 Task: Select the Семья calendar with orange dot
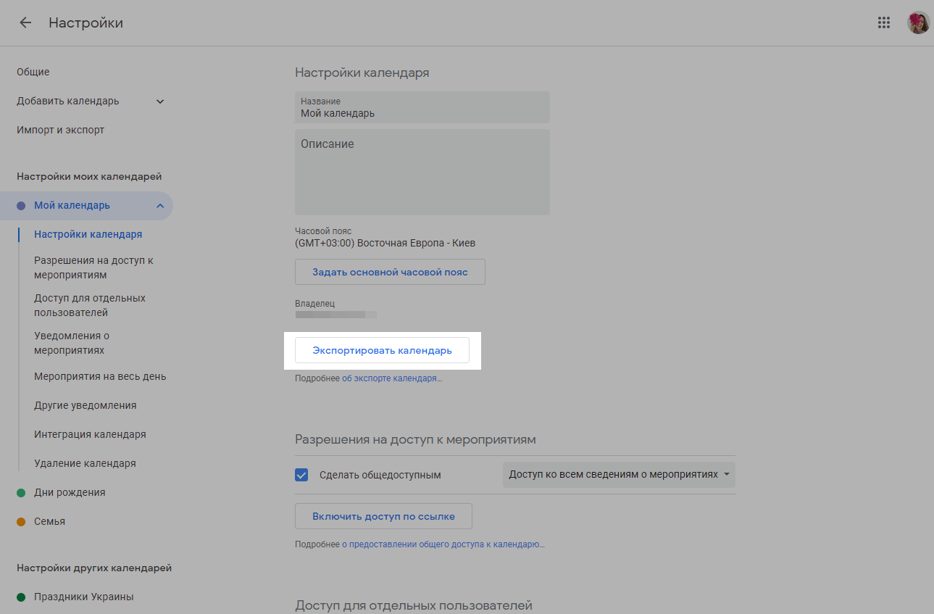(x=49, y=521)
